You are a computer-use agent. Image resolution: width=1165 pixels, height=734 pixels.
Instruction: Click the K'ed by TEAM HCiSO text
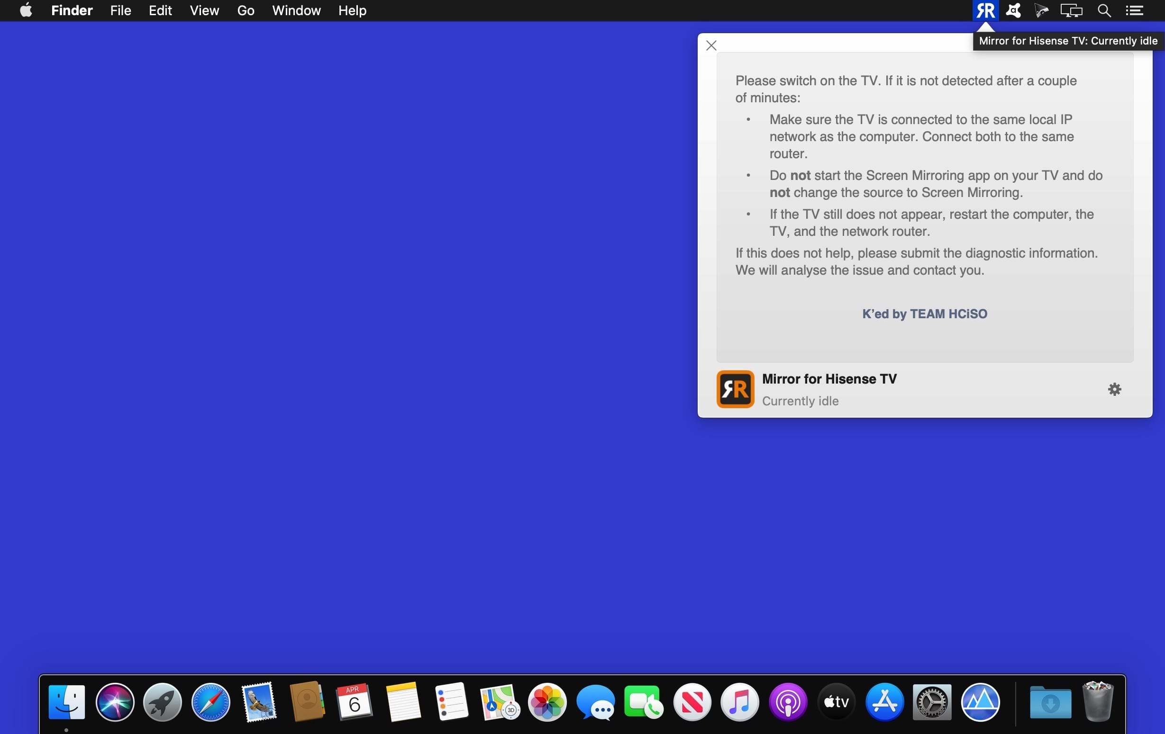pos(925,314)
